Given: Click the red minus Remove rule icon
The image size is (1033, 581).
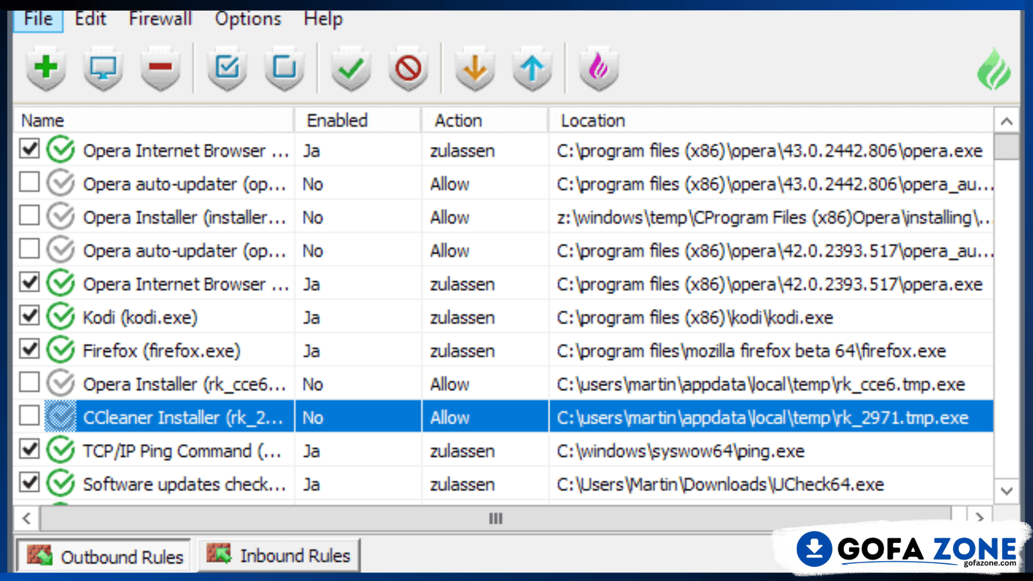Looking at the screenshot, I should coord(160,68).
